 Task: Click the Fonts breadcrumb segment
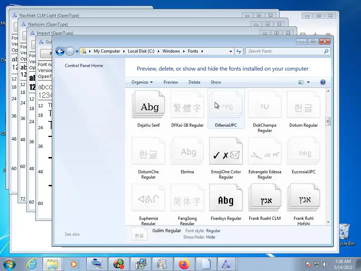193,51
